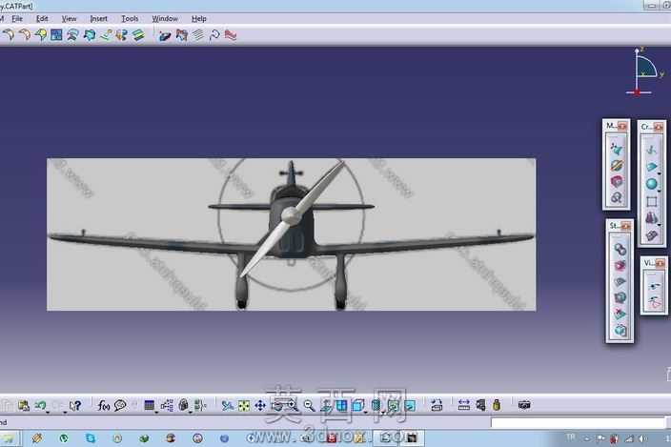Expand the padlock icon dropdown arrow
671x447 pixels.
[x=191, y=412]
